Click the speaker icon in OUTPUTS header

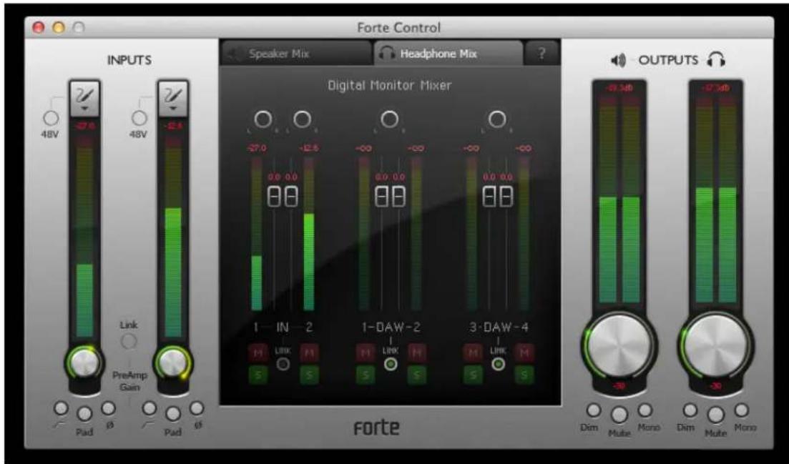pyautogui.click(x=618, y=60)
